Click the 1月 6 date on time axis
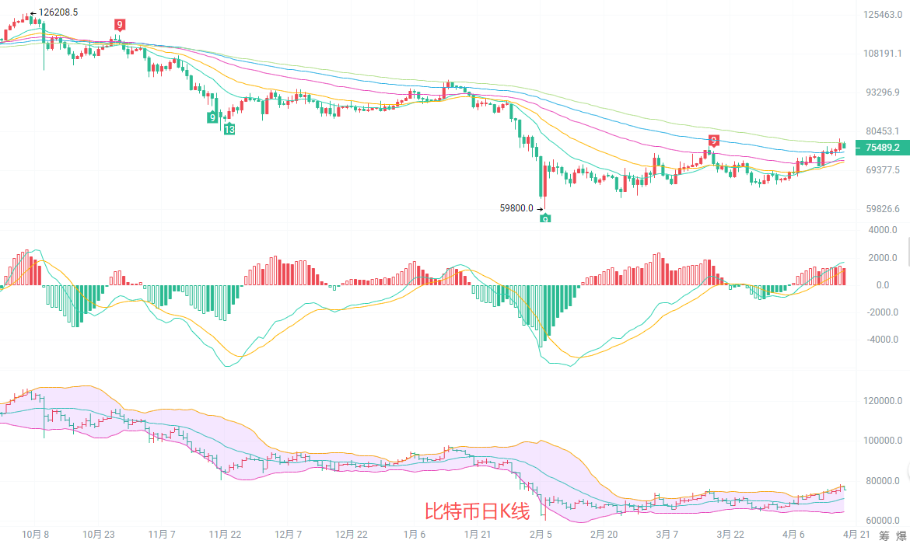 (414, 534)
